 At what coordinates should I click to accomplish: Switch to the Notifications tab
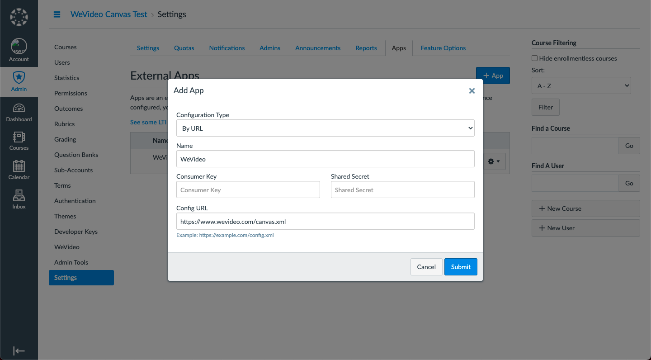point(227,48)
